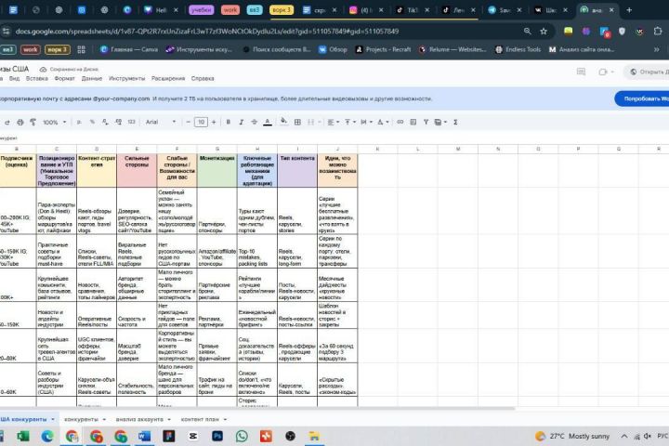The image size is (669, 446).
Task: Click the browser address bar URL
Action: [x=207, y=32]
